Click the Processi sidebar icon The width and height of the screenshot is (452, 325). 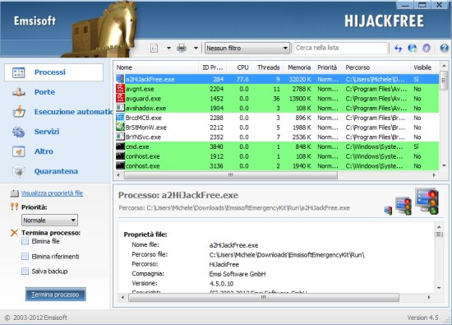pos(19,72)
